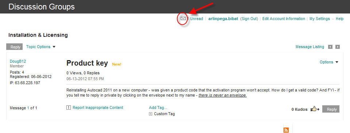The image size is (350, 133).
Task: Click the Member rank text
Action: pos(17,66)
